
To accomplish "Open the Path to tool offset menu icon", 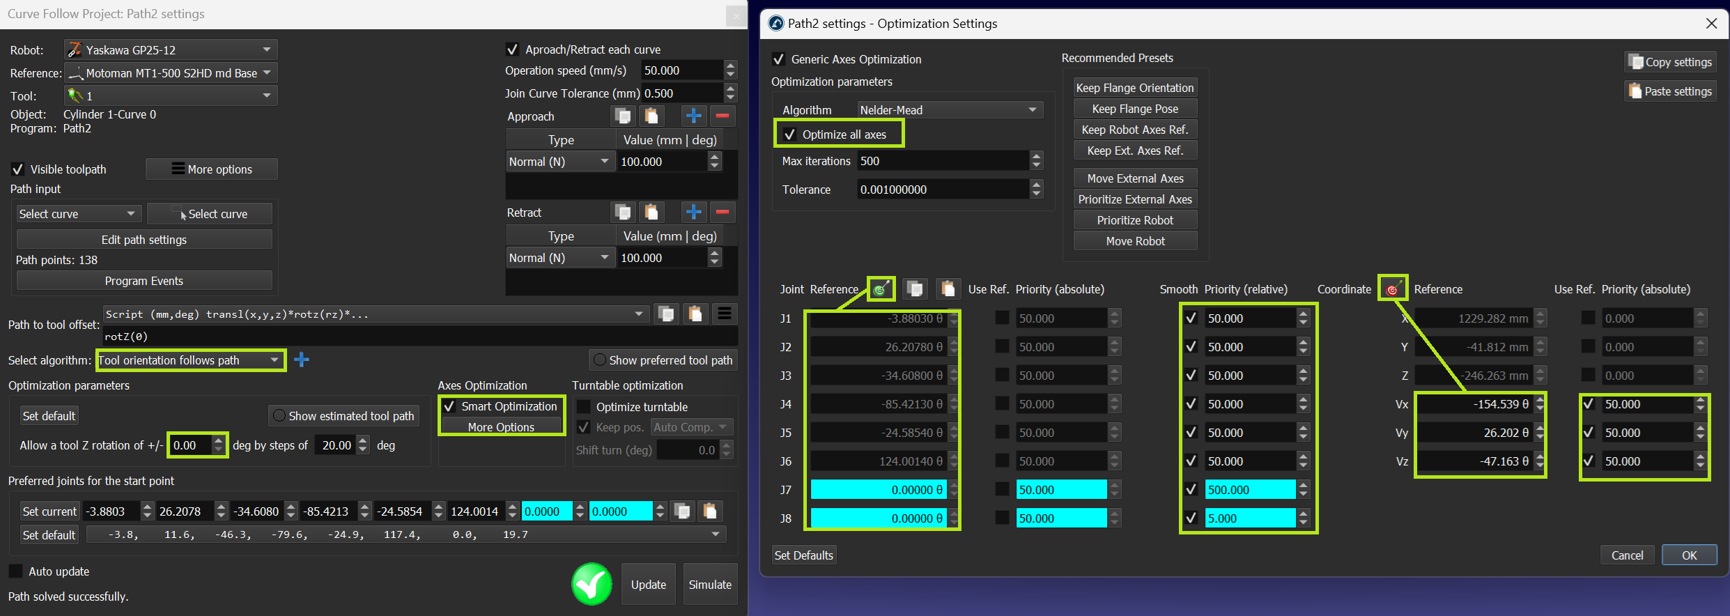I will [725, 314].
